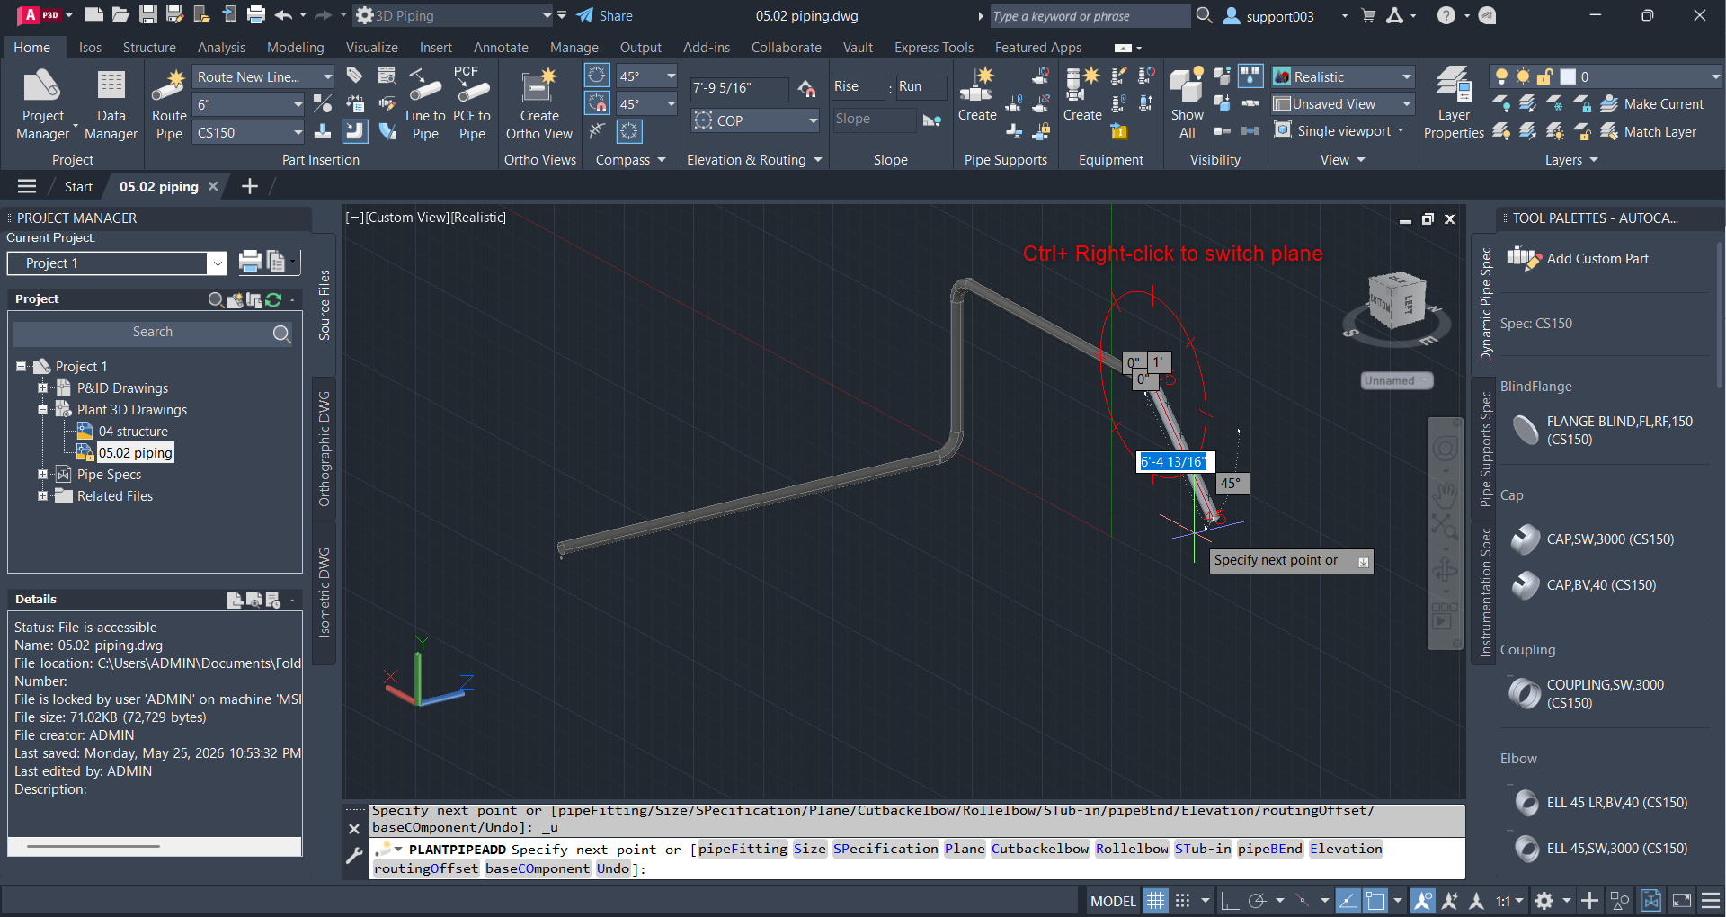Click the Share button
Screen dimensions: 1726x917
click(x=604, y=15)
